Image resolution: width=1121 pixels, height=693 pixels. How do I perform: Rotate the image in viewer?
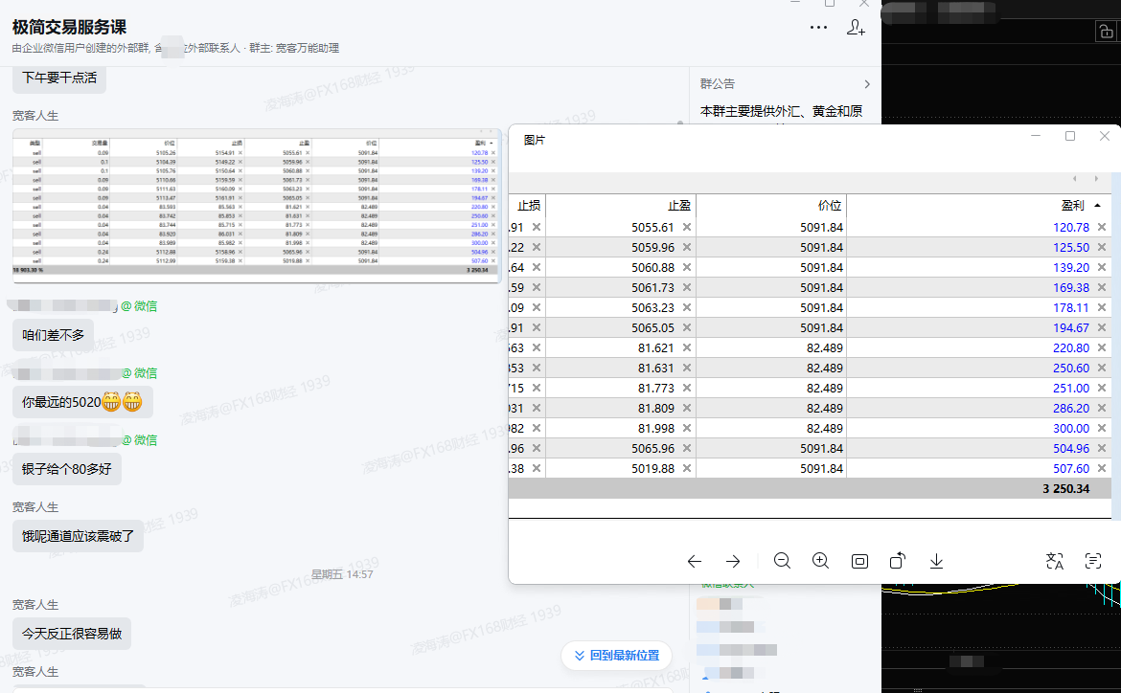click(x=898, y=562)
